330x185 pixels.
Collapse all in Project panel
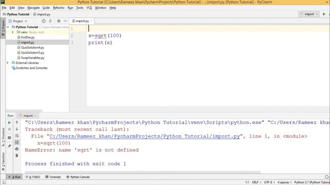tap(51, 21)
